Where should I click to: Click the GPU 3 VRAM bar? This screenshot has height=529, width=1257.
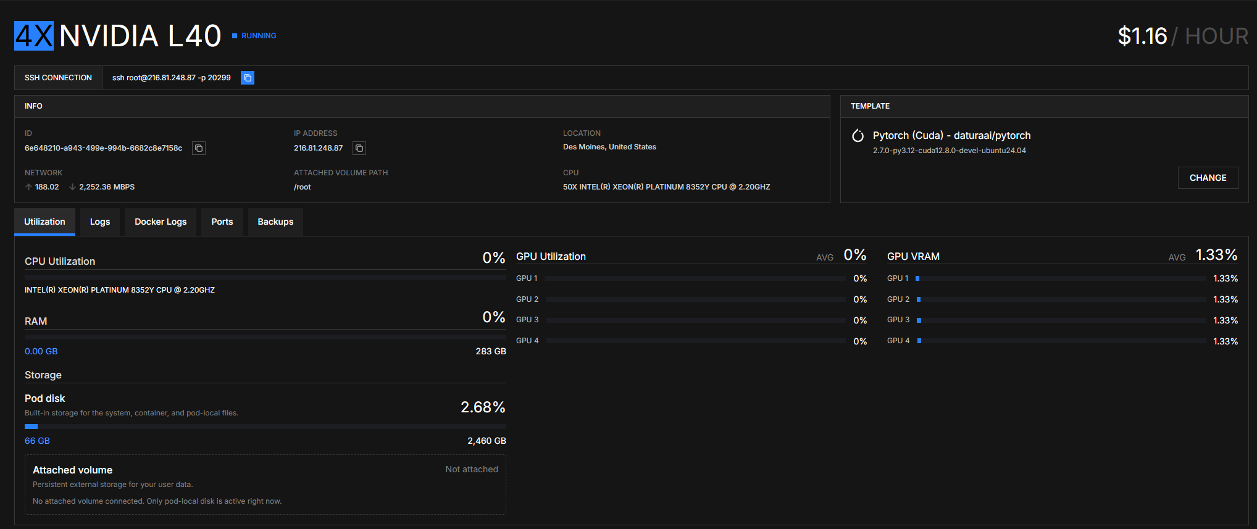pyautogui.click(x=1061, y=320)
